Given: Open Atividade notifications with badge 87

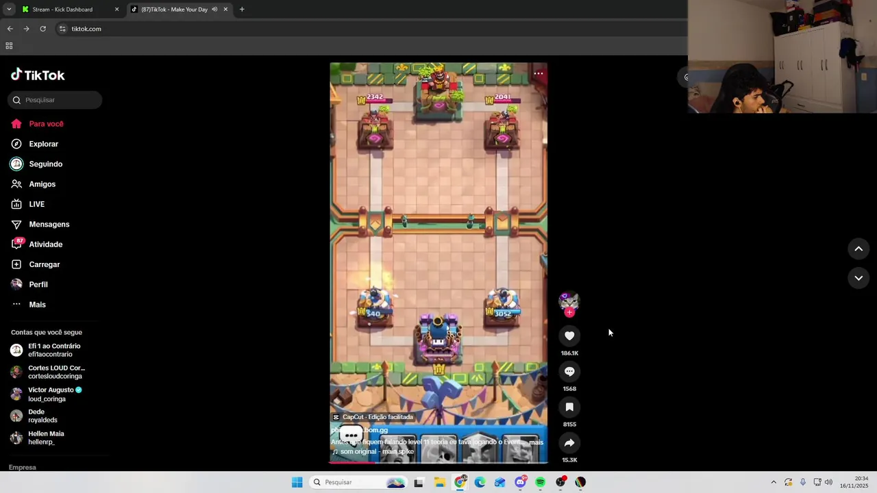Looking at the screenshot, I should pos(36,244).
